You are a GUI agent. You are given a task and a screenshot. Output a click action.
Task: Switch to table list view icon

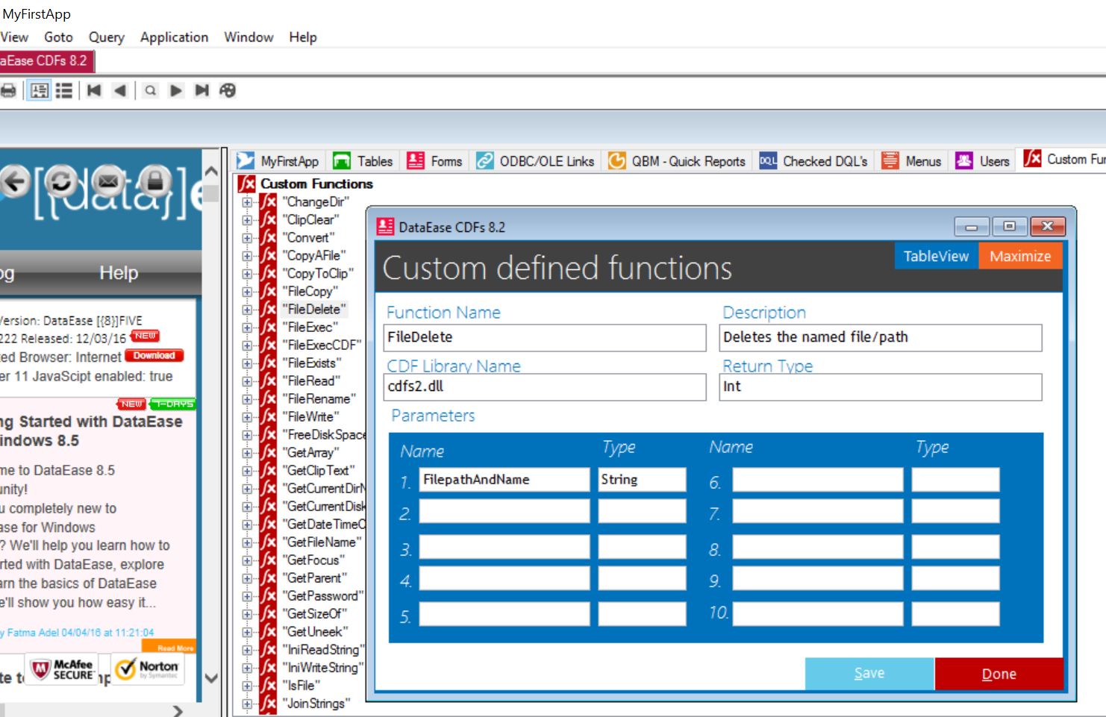tap(64, 90)
